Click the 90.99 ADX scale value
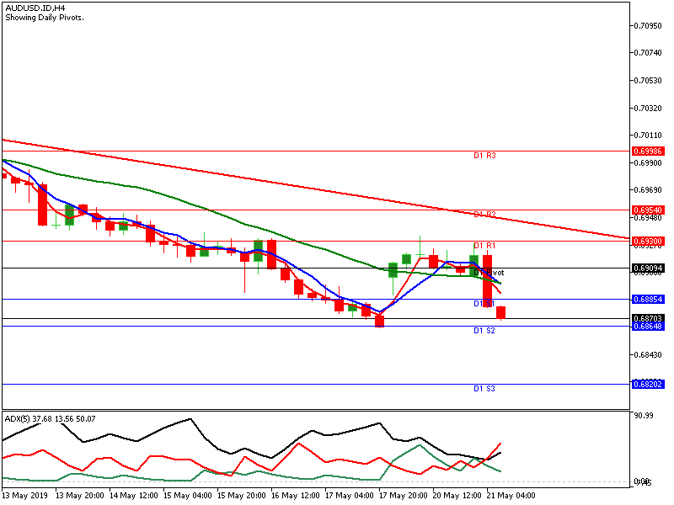674x505 pixels. (645, 416)
